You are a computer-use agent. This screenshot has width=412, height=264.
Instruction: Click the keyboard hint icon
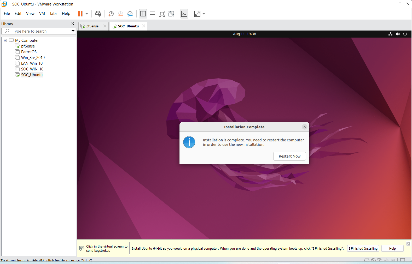pyautogui.click(x=82, y=248)
